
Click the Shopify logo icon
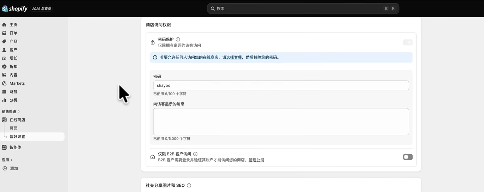(5, 8)
